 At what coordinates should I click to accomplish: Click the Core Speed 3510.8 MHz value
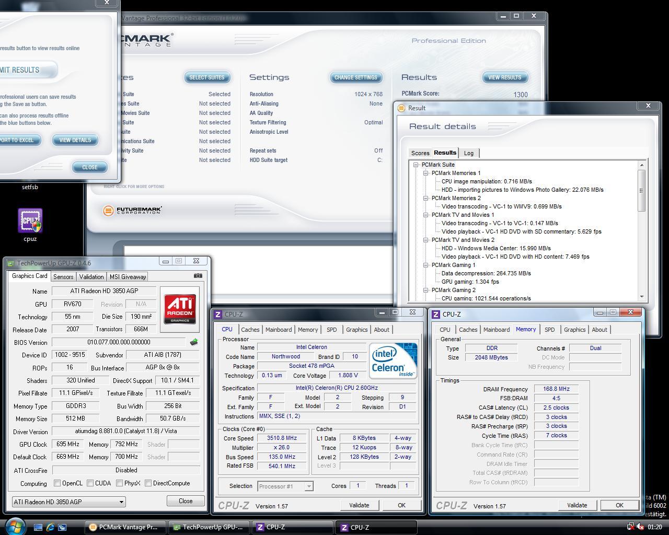282,438
